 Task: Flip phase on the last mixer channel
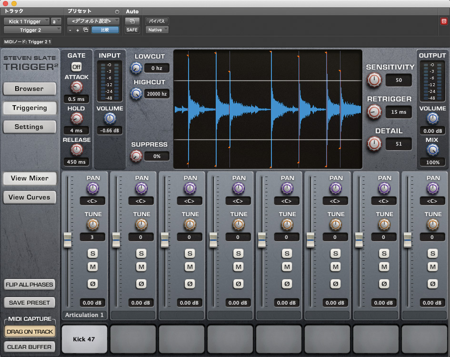pos(432,284)
